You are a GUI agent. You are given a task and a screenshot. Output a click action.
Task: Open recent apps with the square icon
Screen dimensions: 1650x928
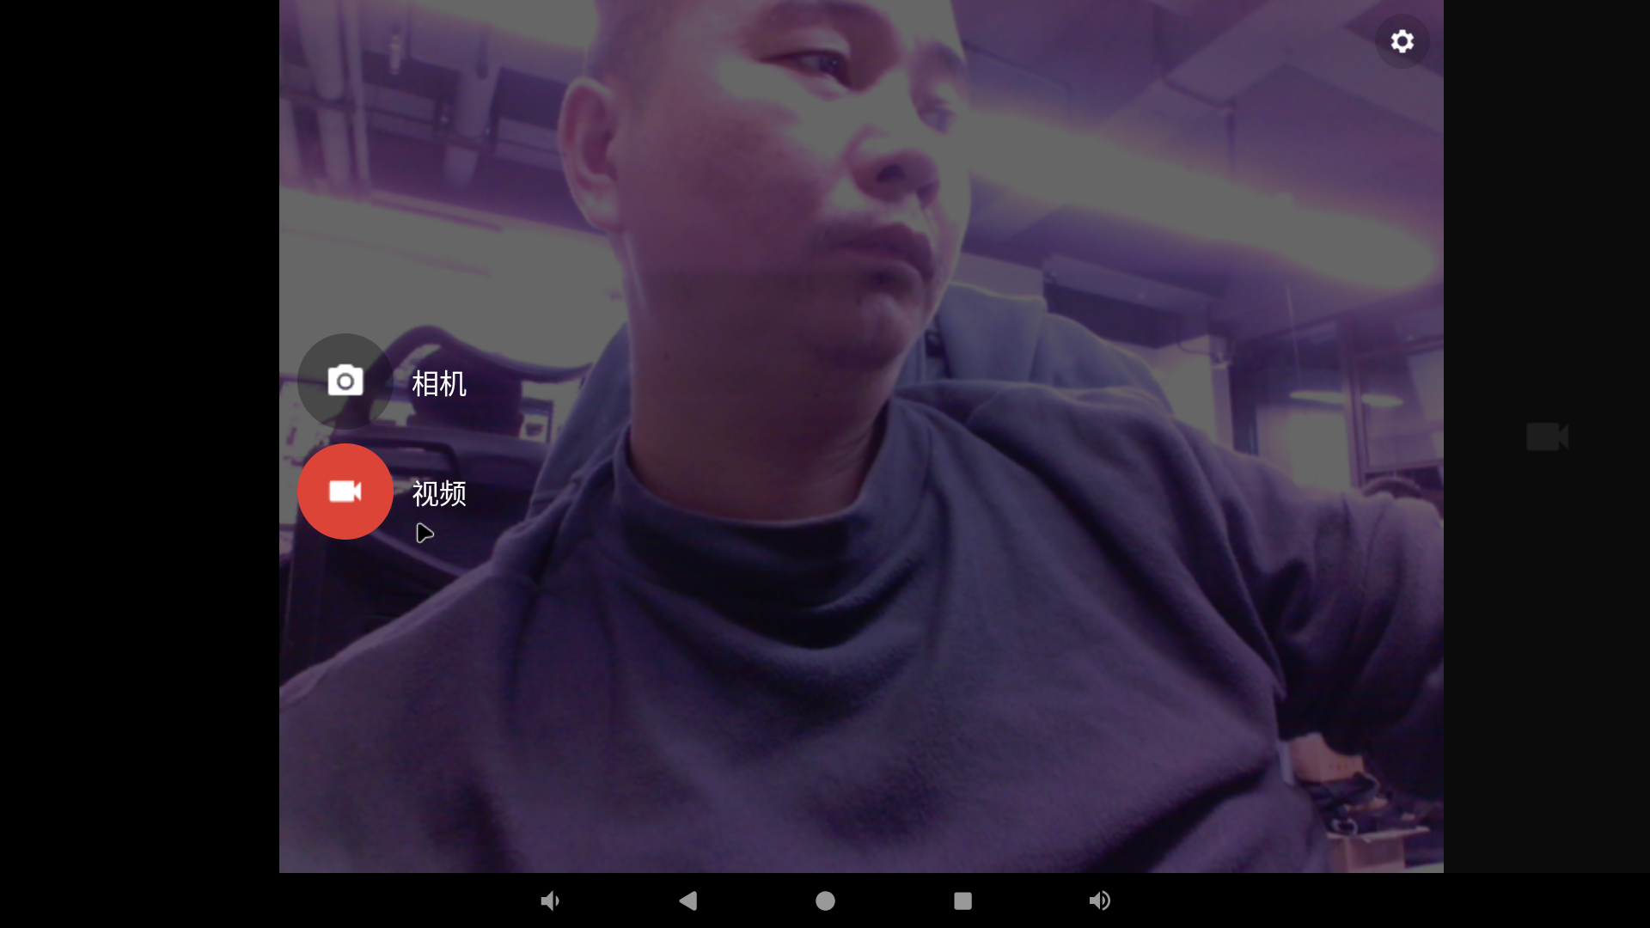962,901
